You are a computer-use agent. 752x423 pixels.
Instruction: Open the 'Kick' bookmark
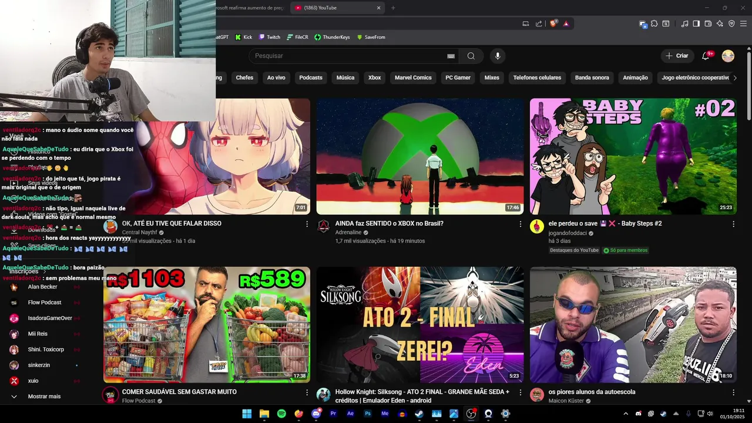[x=244, y=37]
